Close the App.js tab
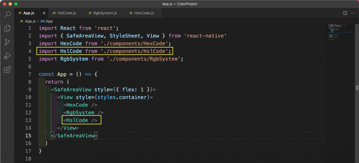 click(x=44, y=13)
